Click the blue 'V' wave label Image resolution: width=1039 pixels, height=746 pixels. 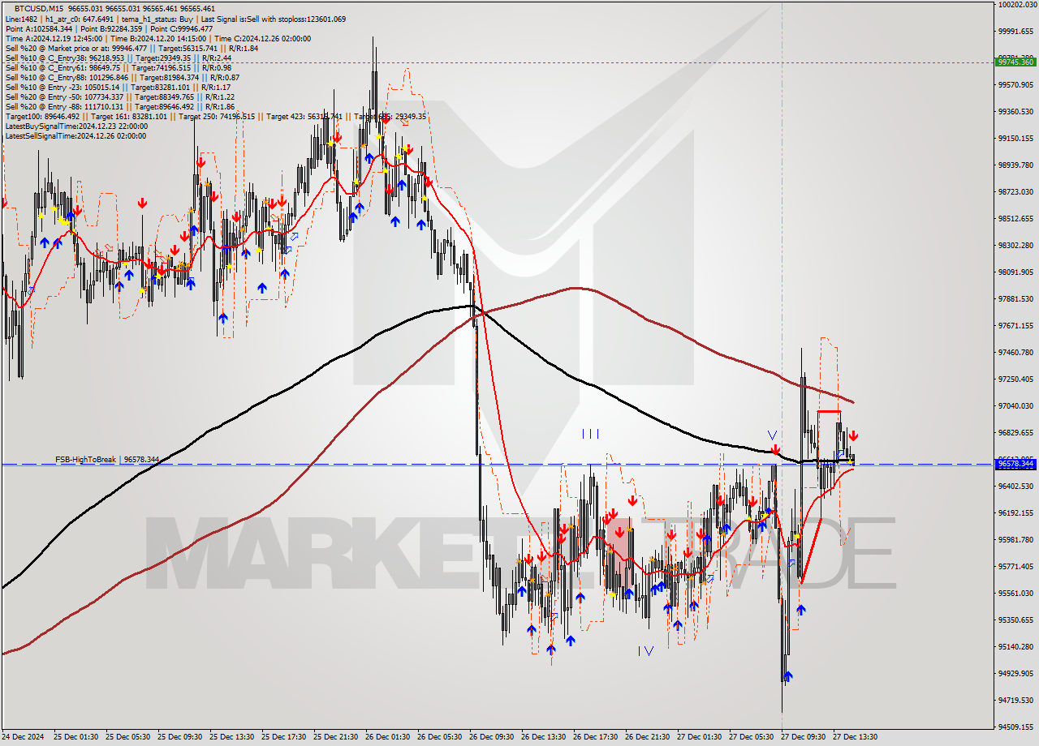[x=772, y=435]
